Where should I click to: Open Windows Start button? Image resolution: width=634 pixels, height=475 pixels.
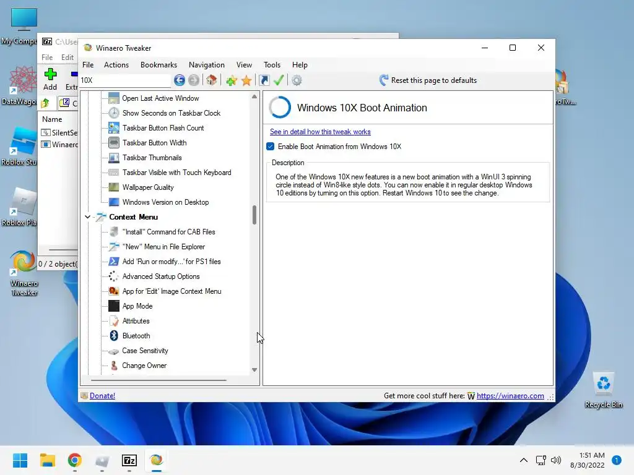[20, 460]
